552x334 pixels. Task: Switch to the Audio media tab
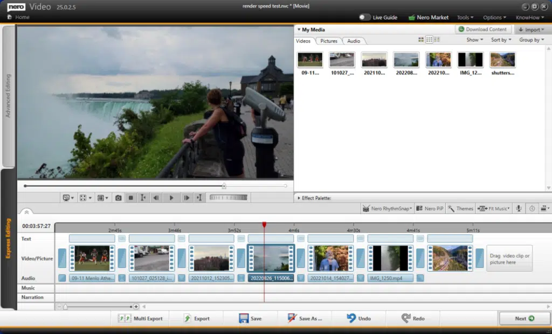(x=354, y=41)
